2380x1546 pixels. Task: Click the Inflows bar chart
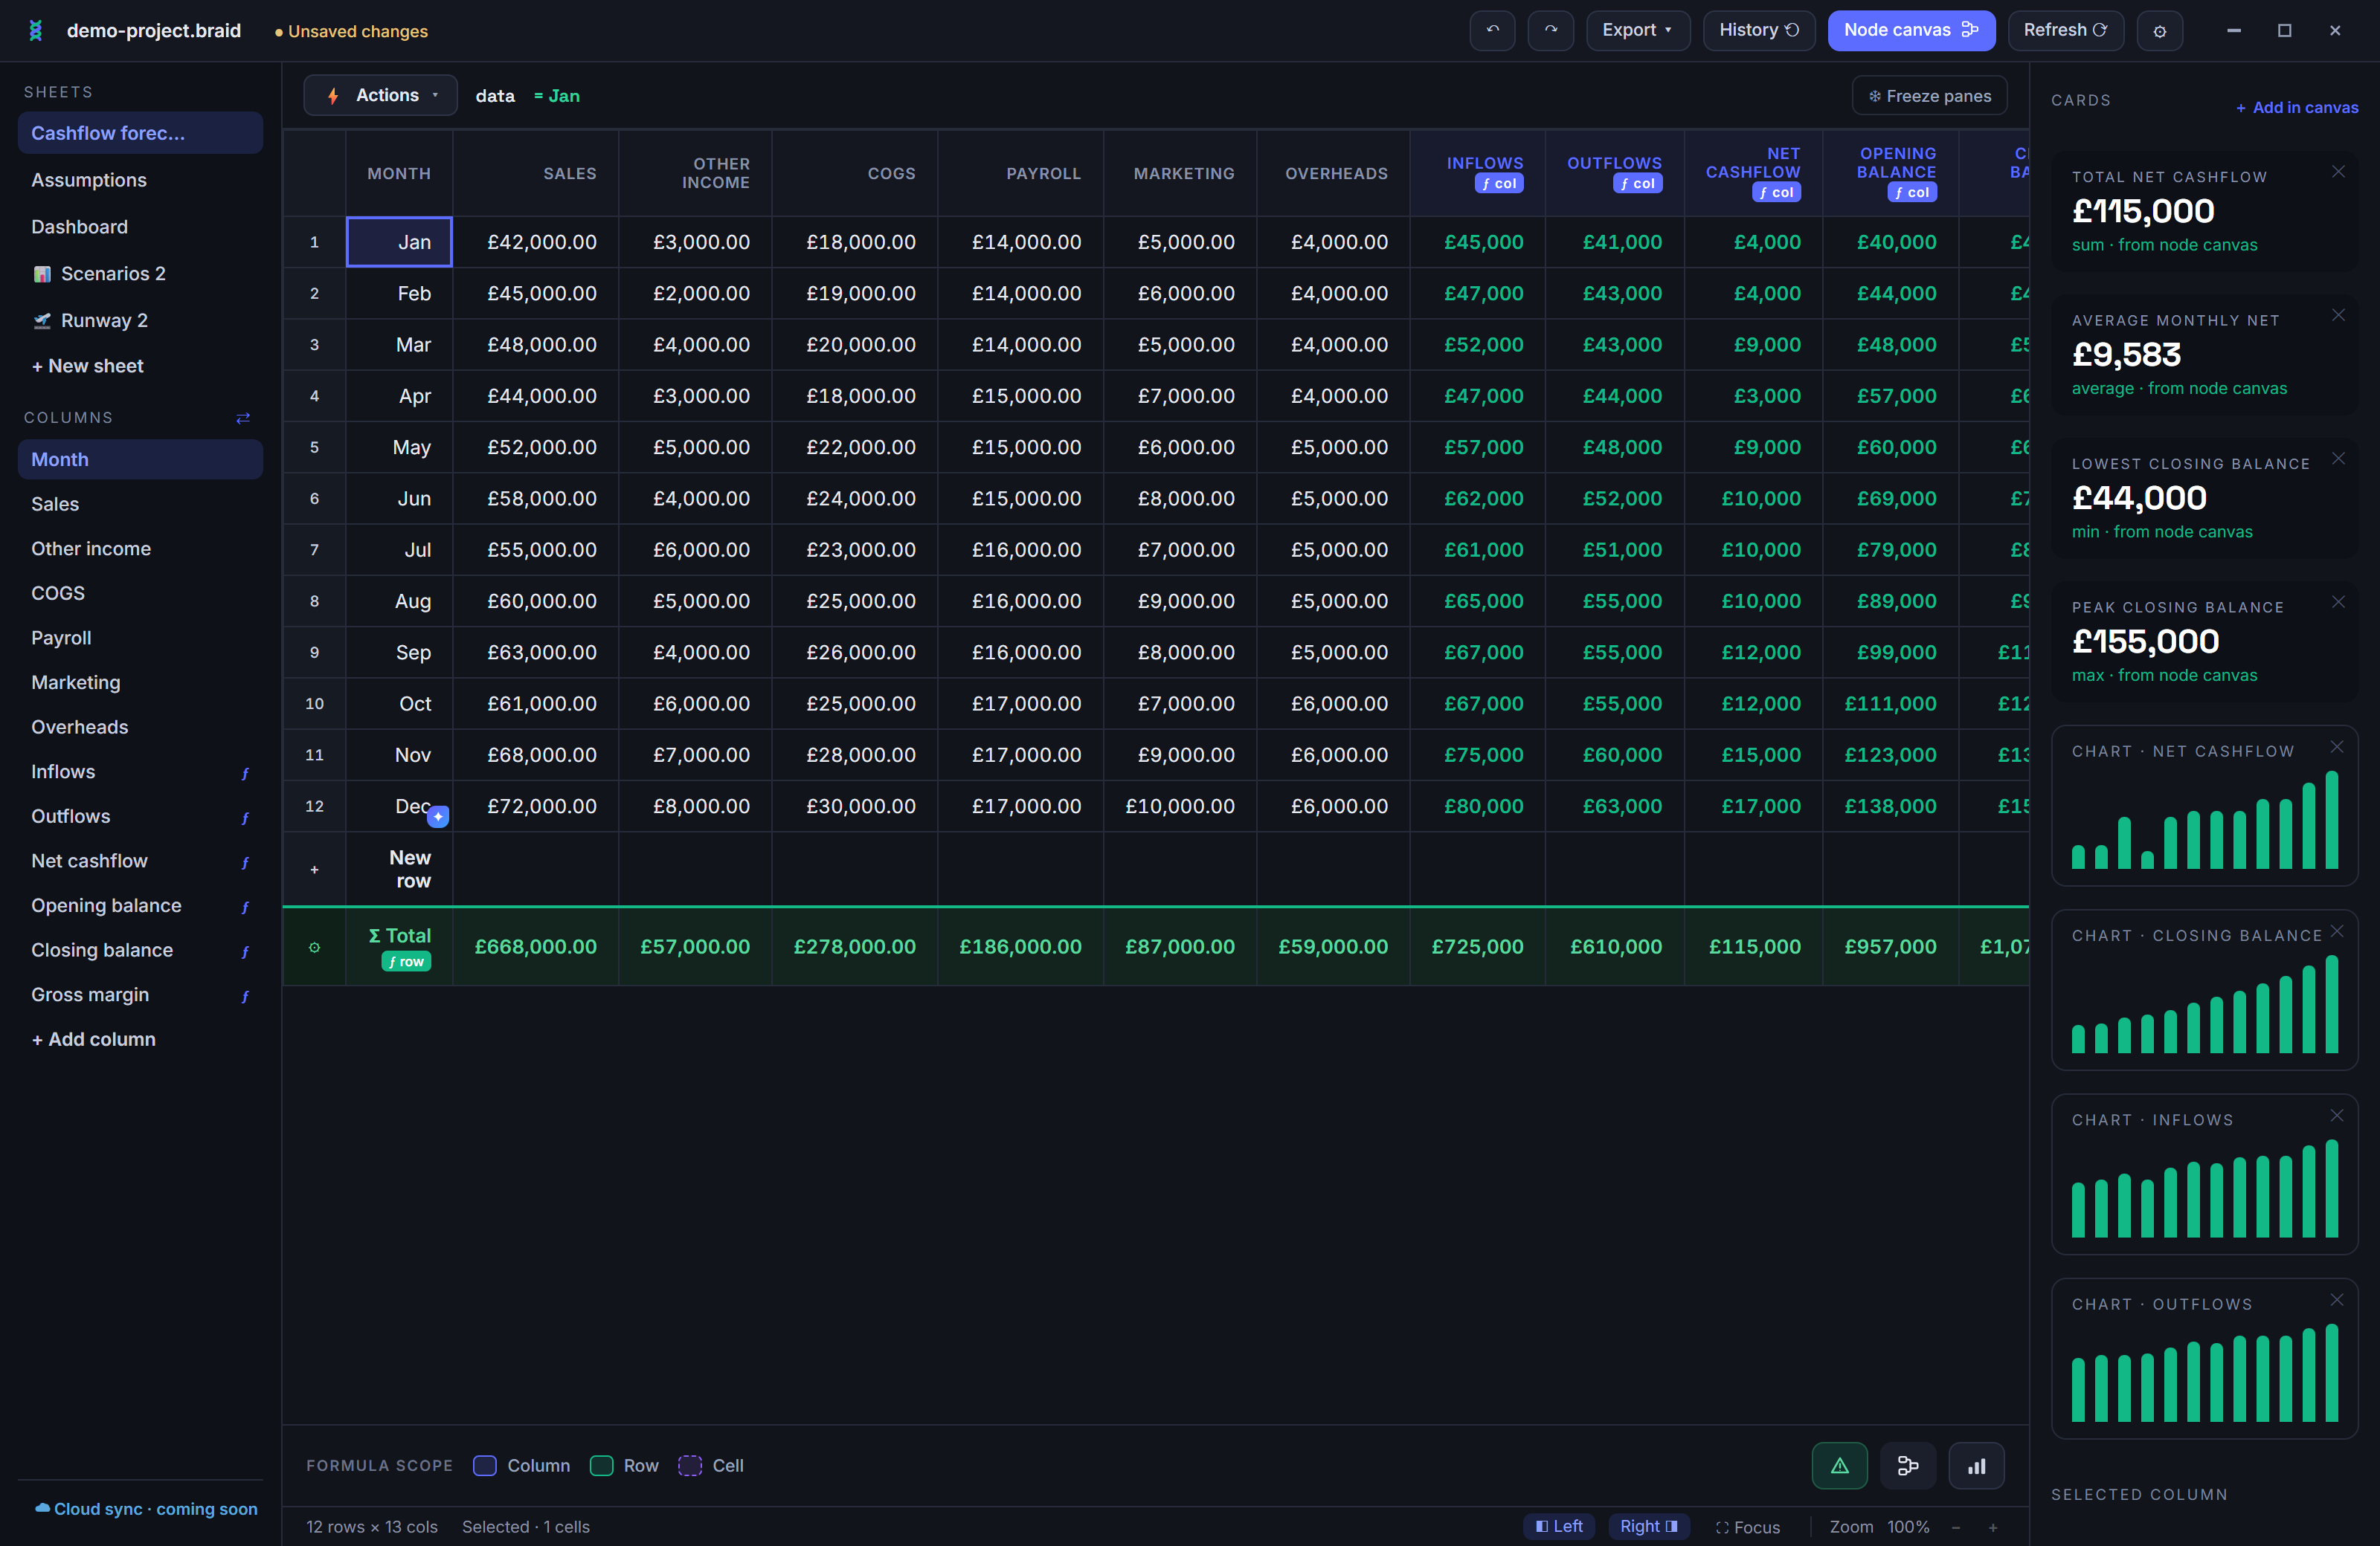[x=2204, y=1188]
